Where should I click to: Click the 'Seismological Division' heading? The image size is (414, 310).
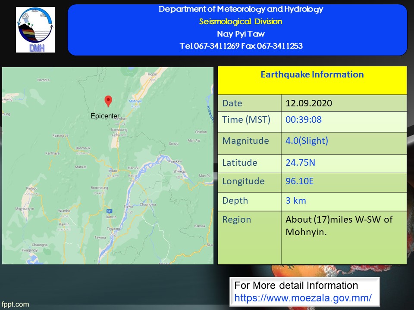pyautogui.click(x=241, y=22)
